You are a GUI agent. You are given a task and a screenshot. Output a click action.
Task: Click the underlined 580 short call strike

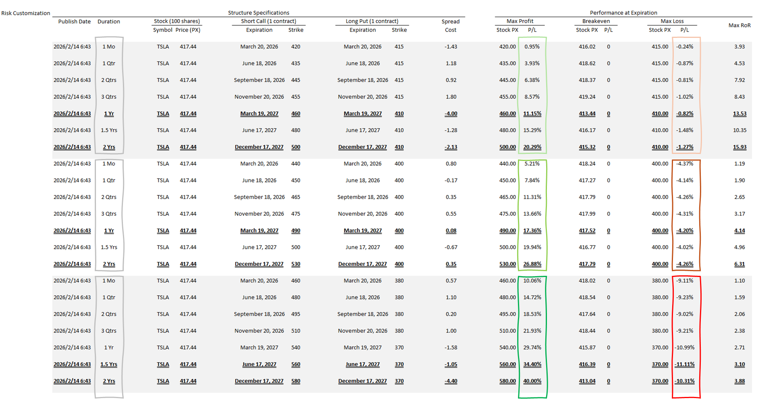coord(296,381)
